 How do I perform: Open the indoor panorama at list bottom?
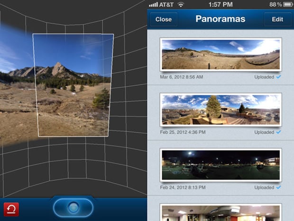[x=221, y=212]
